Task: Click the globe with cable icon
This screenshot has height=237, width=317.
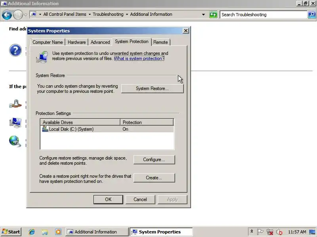Action: pyautogui.click(x=15, y=141)
